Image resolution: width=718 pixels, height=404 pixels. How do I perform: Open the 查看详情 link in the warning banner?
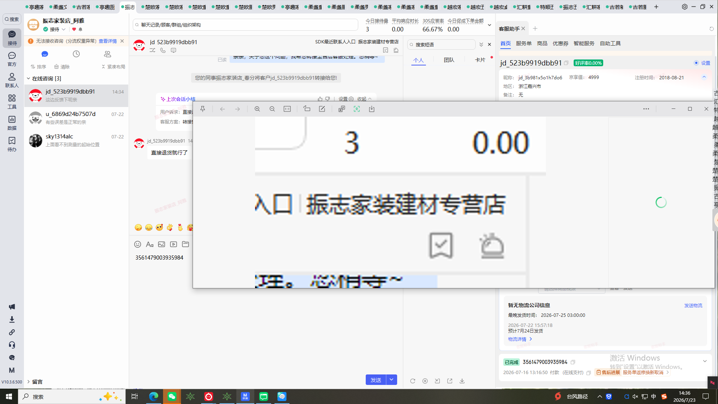[108, 41]
